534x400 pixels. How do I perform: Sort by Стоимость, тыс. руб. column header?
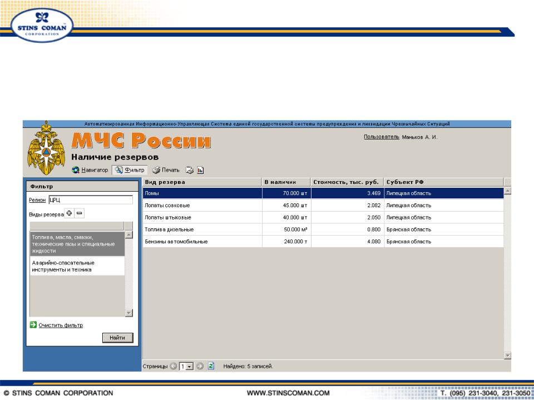[347, 182]
